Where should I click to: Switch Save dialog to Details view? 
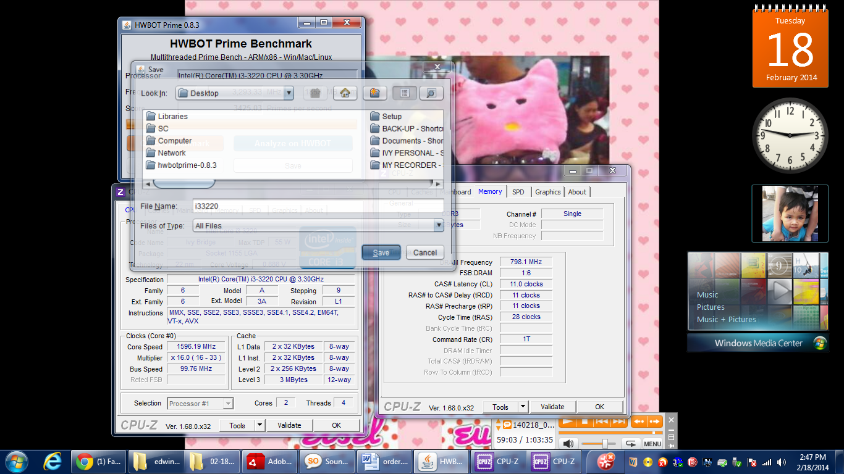click(431, 93)
